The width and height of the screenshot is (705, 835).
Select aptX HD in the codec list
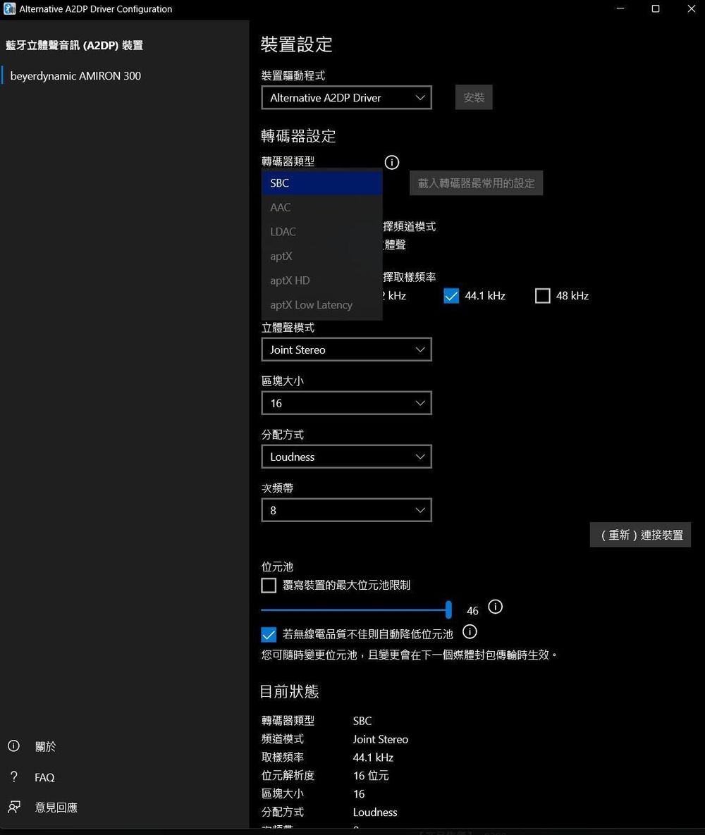322,280
